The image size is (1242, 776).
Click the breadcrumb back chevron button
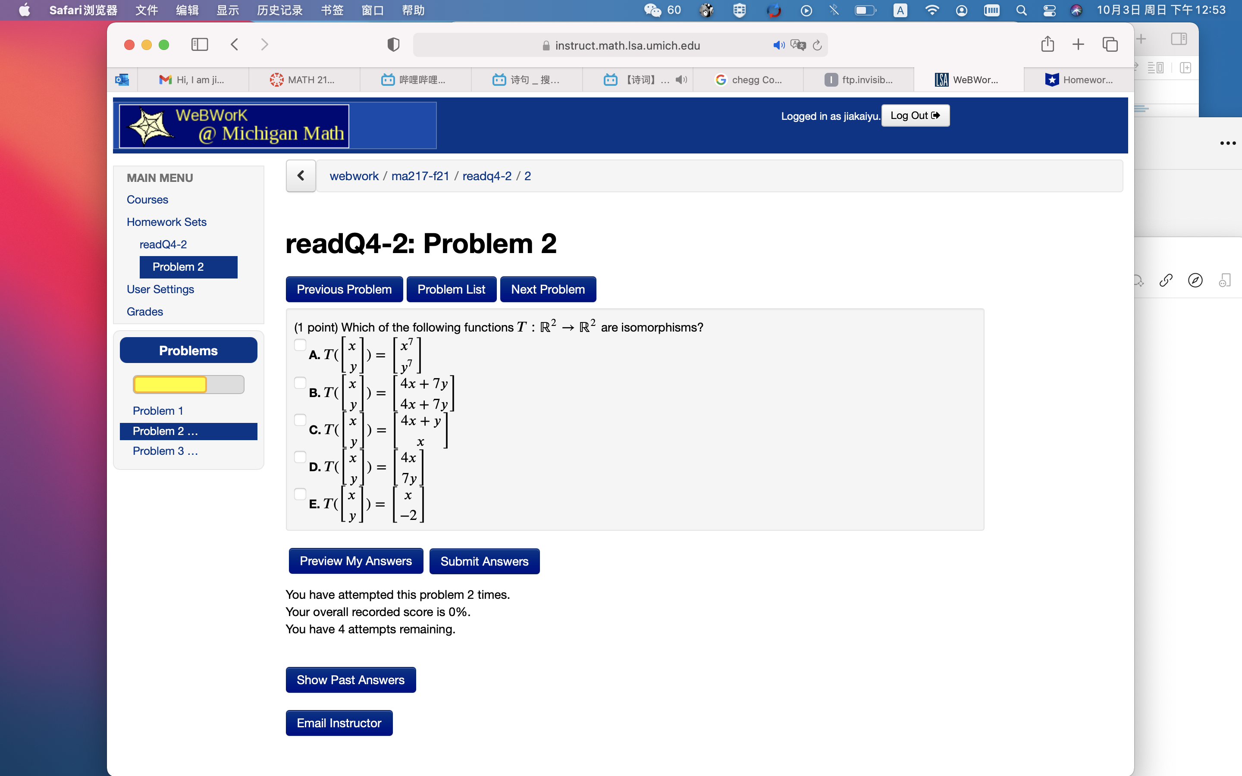tap(301, 175)
